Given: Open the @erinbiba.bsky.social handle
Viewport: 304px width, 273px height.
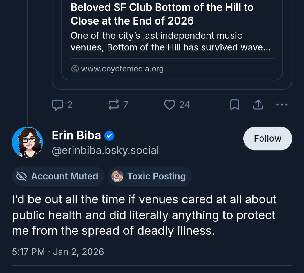Looking at the screenshot, I should tap(105, 151).
